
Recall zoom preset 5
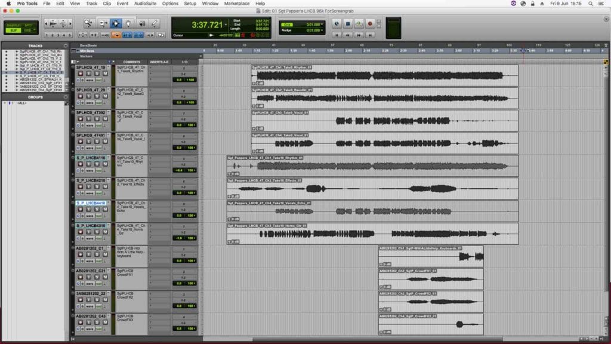click(70, 35)
